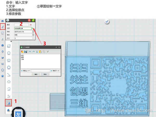Click the OK button in text editor
156x117 pixels.
pos(36,74)
